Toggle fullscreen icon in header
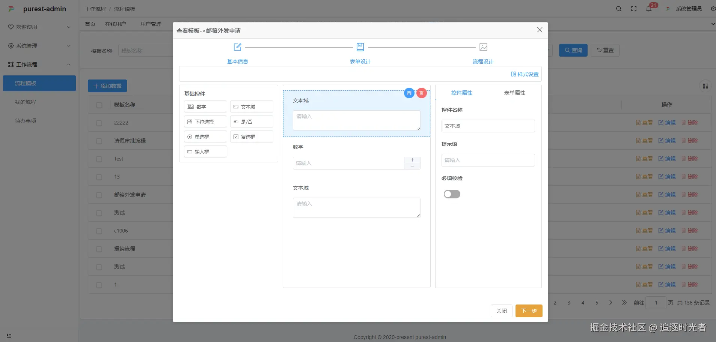The height and width of the screenshot is (342, 716). (x=634, y=9)
